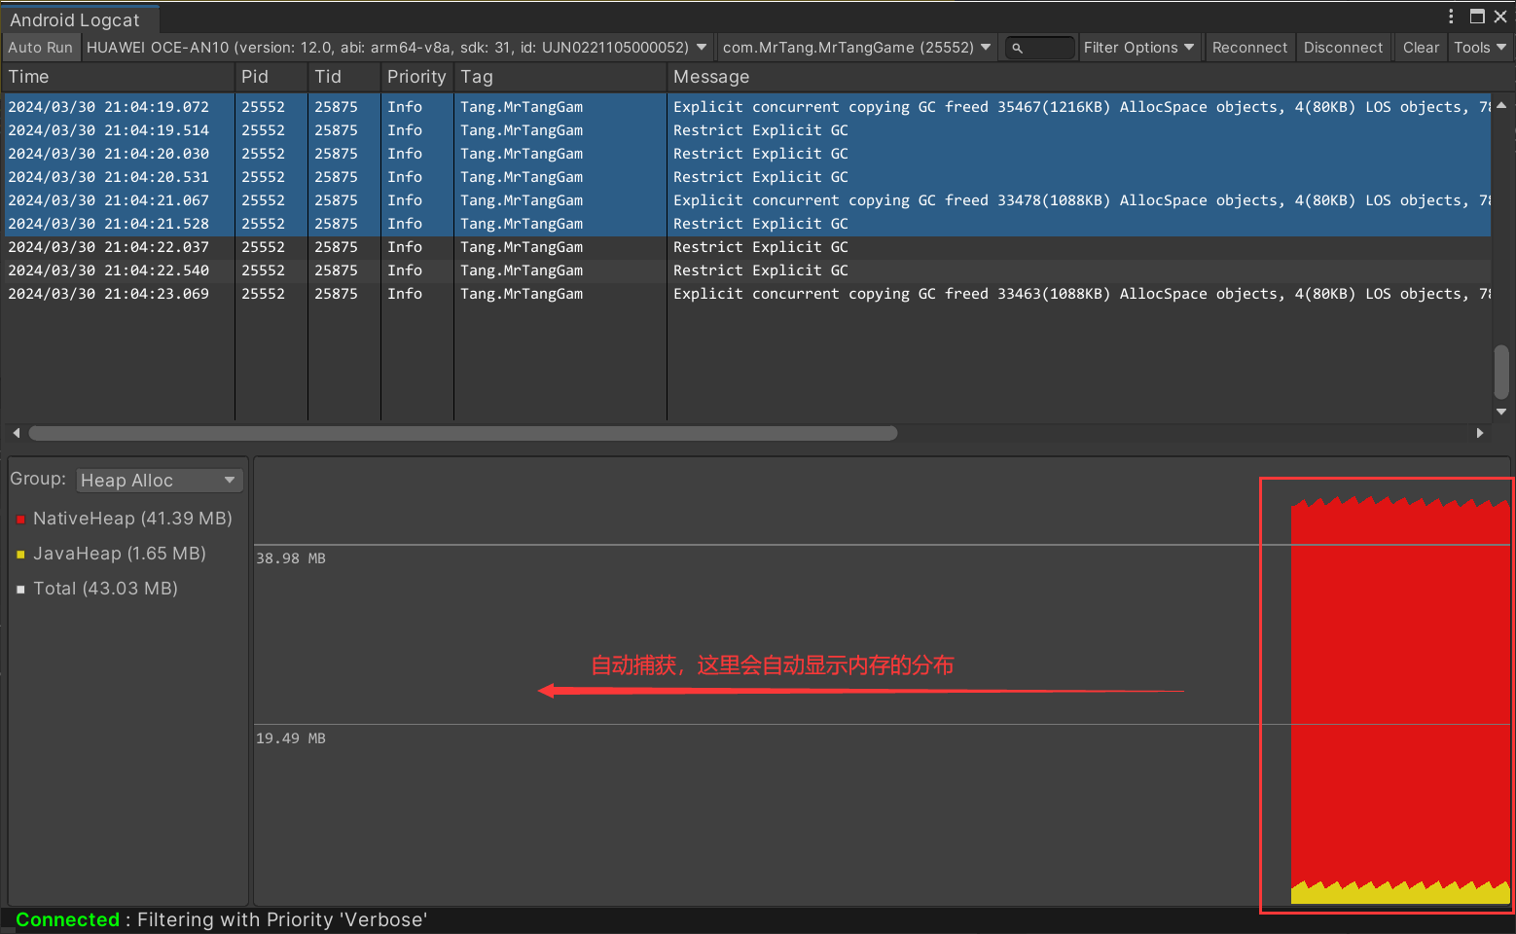1516x934 pixels.
Task: Click the Message column header
Action: 1080,77
